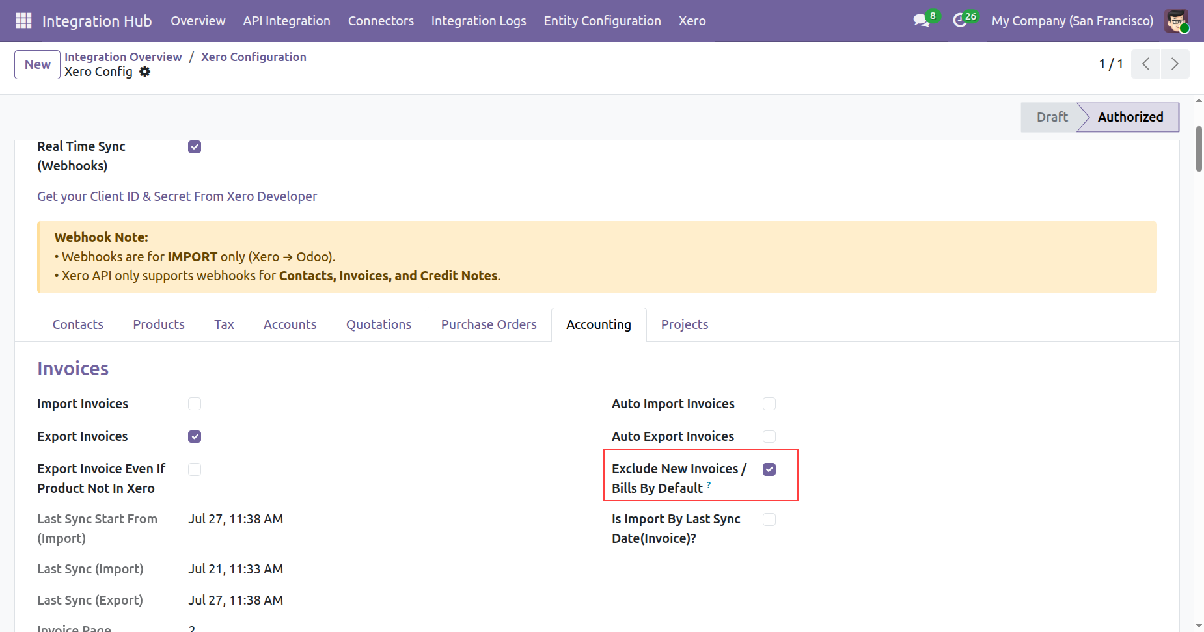Select the Authorized status
Viewport: 1204px width, 632px height.
click(1130, 117)
